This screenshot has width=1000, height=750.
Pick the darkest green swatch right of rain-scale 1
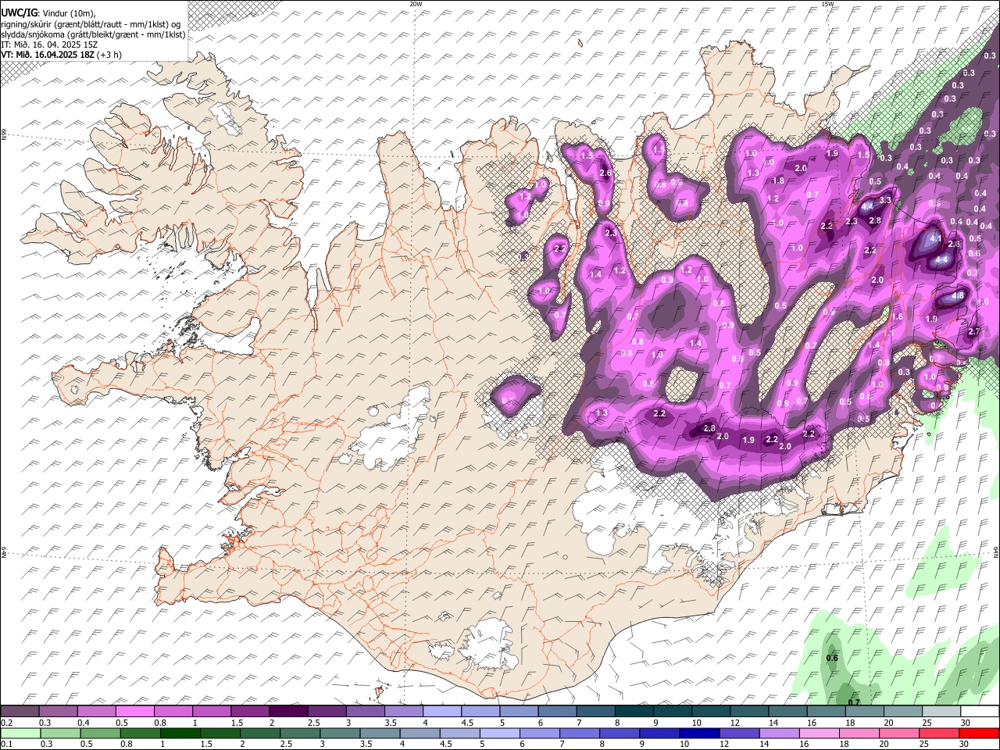point(179,734)
